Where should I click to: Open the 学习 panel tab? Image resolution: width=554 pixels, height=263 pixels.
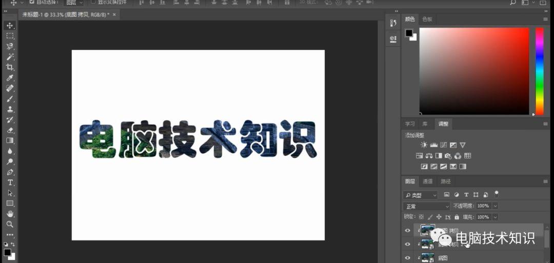click(x=410, y=124)
